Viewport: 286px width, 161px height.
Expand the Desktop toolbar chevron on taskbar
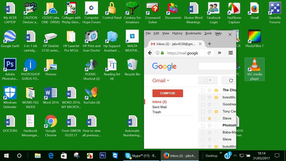click(x=221, y=153)
